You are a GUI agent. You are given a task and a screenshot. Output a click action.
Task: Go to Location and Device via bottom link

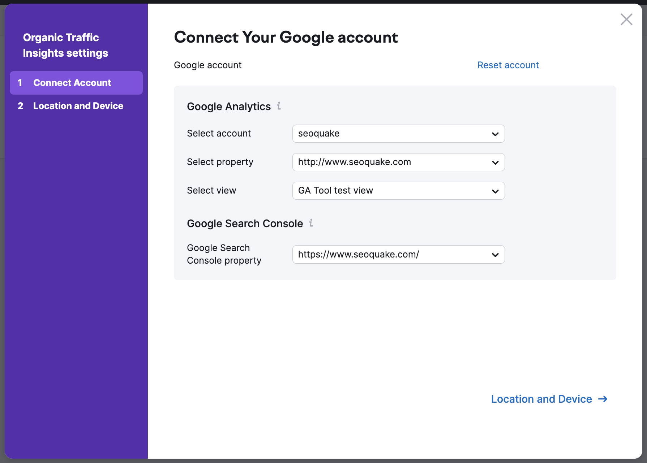click(x=549, y=399)
